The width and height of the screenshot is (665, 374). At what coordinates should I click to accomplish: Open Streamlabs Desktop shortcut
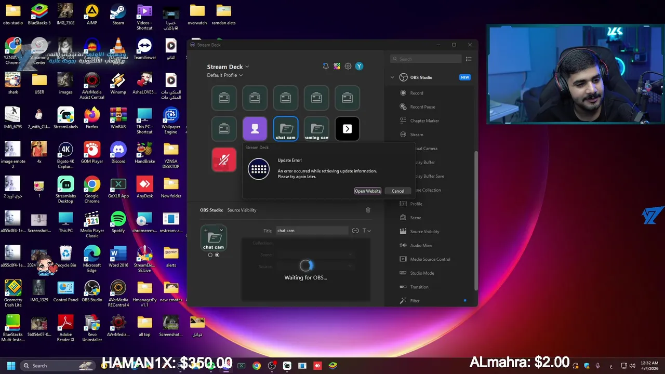[x=65, y=190]
